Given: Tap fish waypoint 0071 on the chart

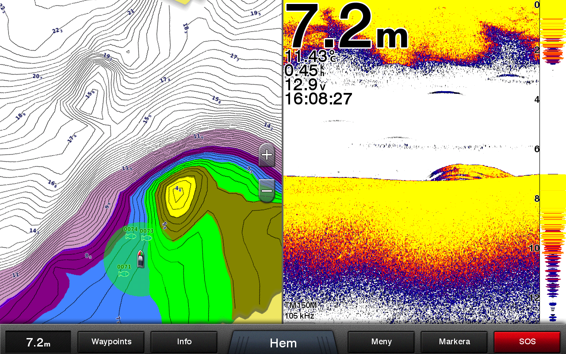Looking at the screenshot, I should point(124,273).
